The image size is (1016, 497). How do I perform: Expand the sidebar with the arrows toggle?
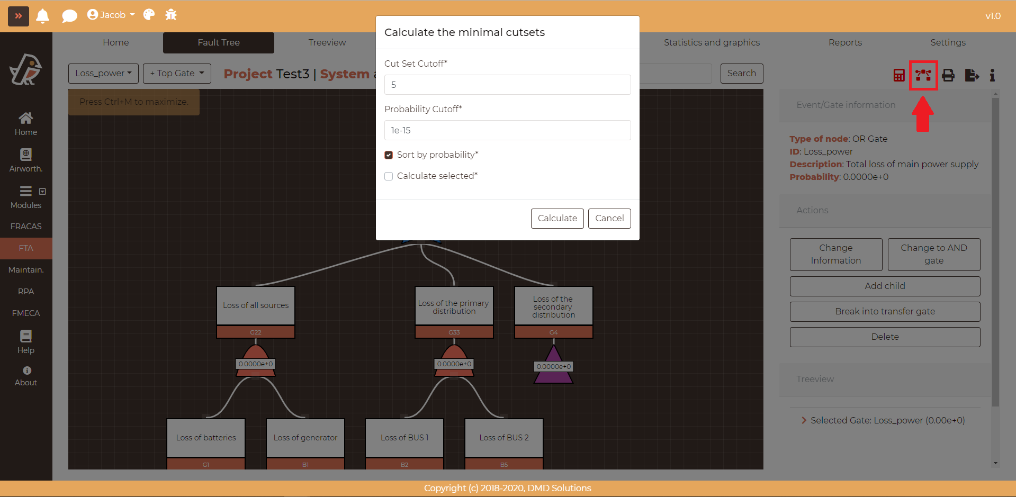(19, 16)
